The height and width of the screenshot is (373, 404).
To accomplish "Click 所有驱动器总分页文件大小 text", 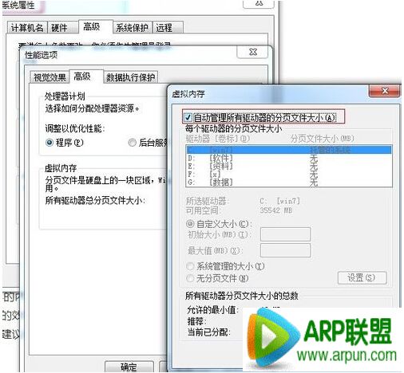I will pos(95,200).
